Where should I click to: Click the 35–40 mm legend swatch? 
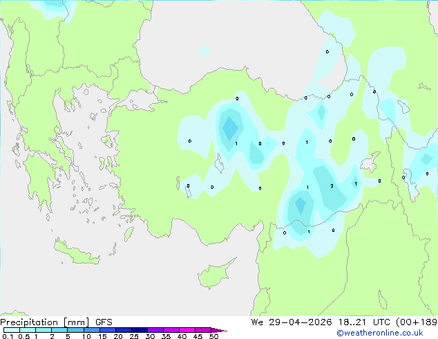pos(171,330)
